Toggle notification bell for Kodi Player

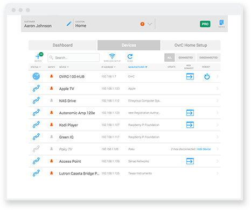[x=52, y=125]
